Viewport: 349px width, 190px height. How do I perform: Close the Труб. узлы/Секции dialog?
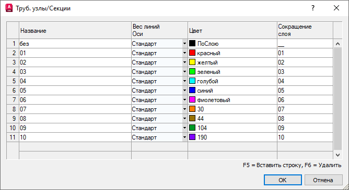click(336, 8)
